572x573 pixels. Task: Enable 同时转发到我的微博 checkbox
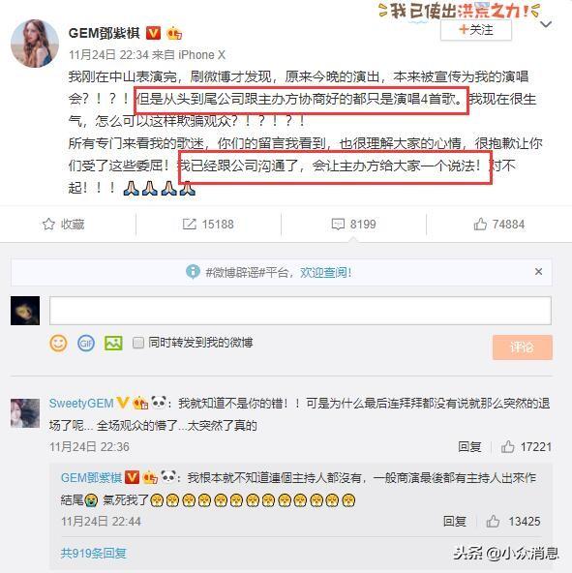(138, 343)
